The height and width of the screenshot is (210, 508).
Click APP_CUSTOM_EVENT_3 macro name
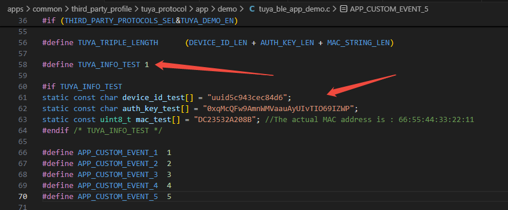pyautogui.click(x=118, y=174)
